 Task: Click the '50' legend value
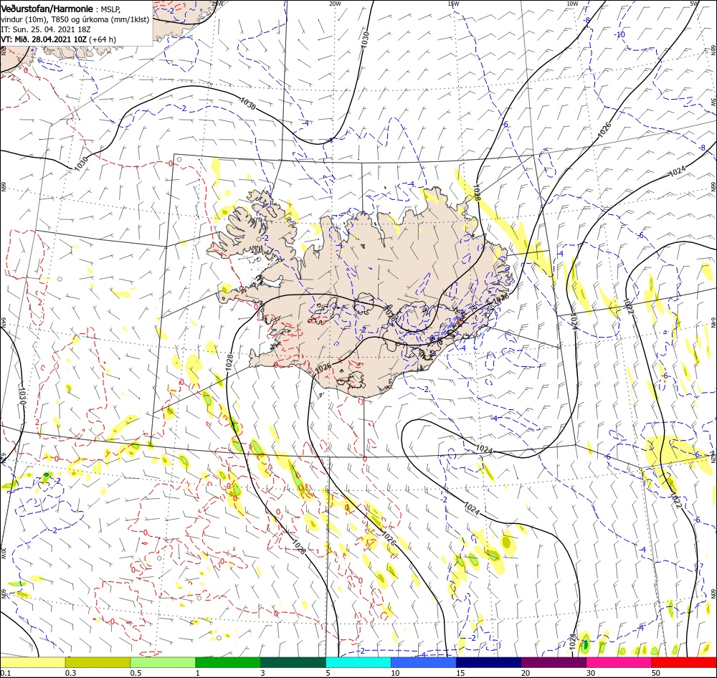click(656, 673)
